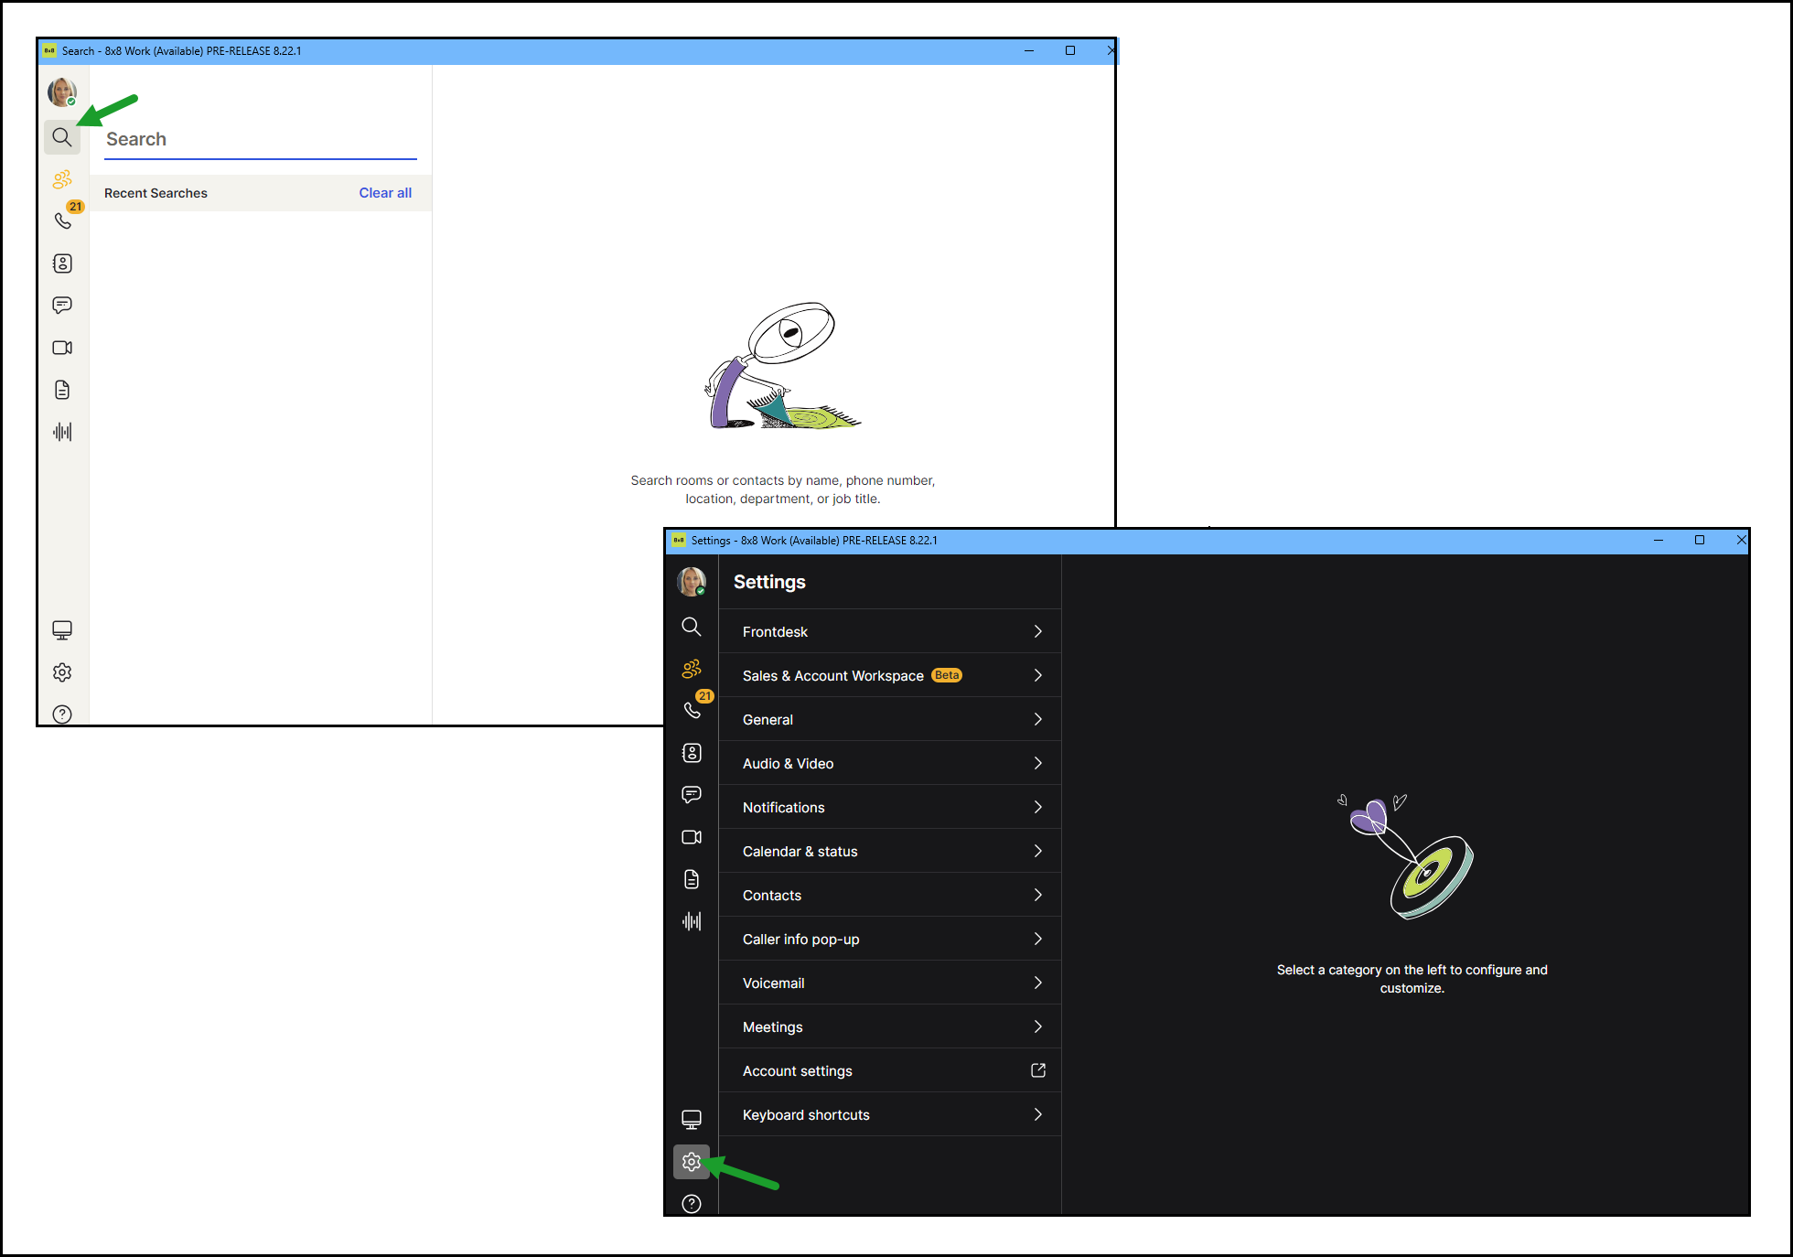1793x1257 pixels.
Task: Open team chat rooms icon in Search window
Action: coord(62,179)
